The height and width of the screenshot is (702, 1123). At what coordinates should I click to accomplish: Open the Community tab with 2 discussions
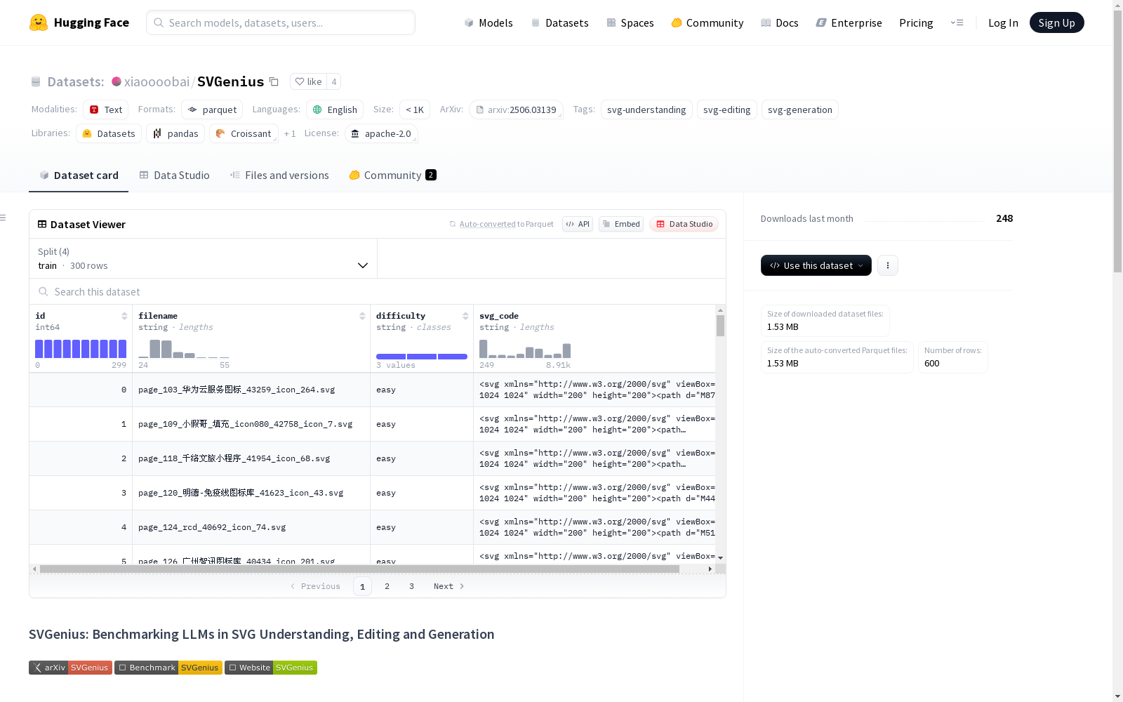click(x=393, y=175)
